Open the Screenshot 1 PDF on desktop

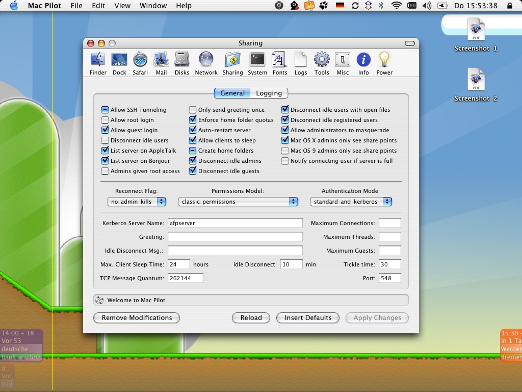(476, 35)
